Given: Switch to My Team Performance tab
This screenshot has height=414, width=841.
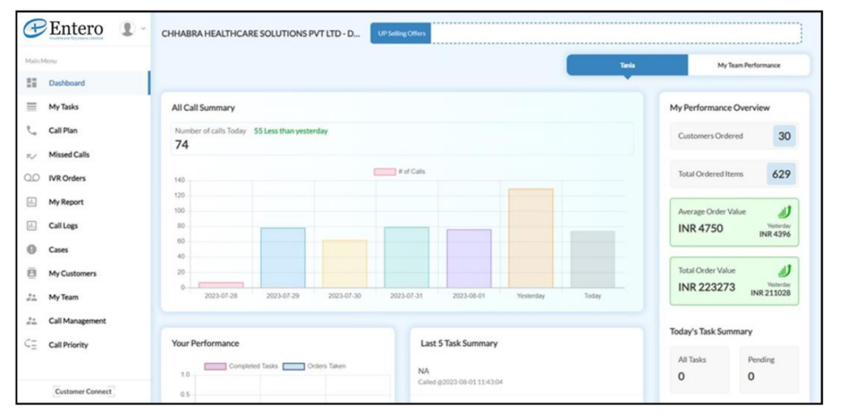Looking at the screenshot, I should (x=748, y=65).
